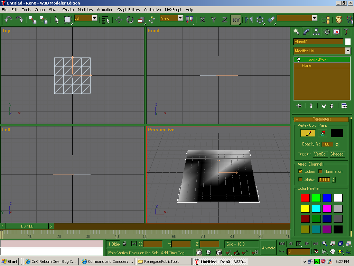Image resolution: width=354 pixels, height=266 pixels.
Task: Click the Mirror tool in the toolbar
Action: click(x=249, y=20)
